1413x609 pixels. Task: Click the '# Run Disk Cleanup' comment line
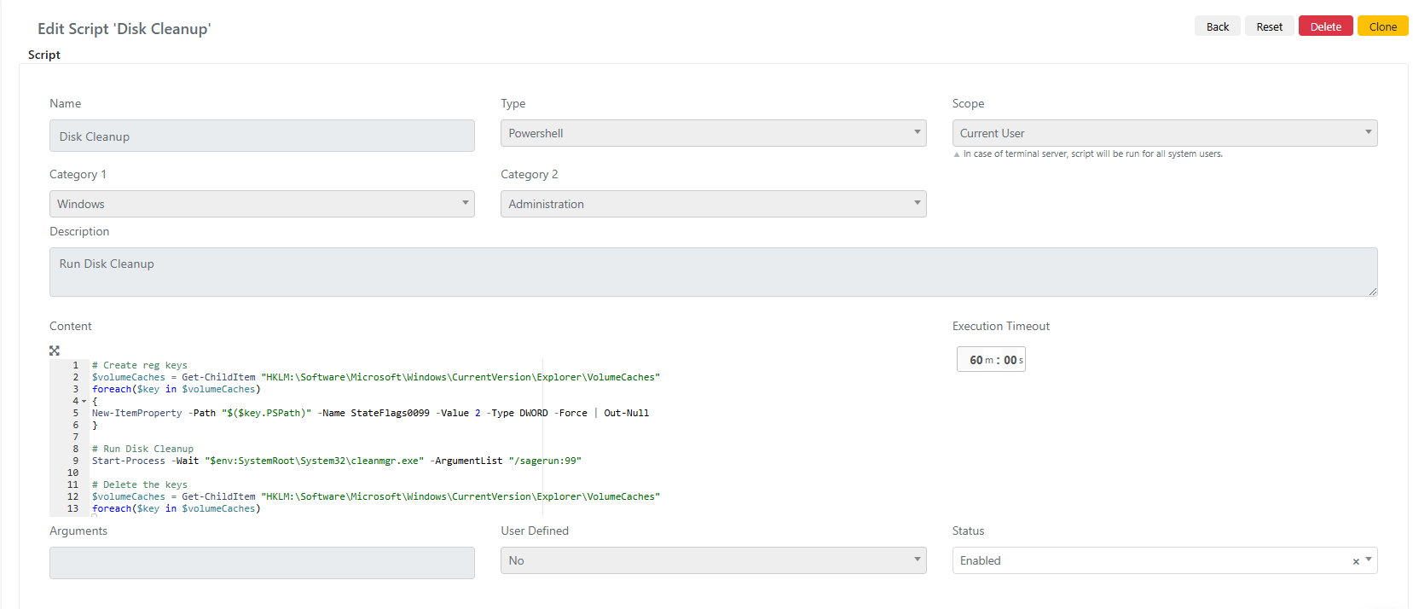[142, 449]
